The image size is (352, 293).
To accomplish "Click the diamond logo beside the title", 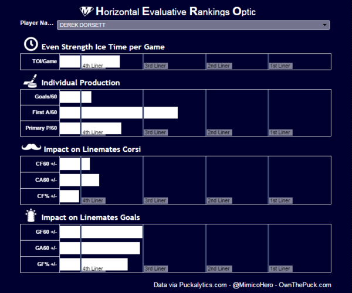I will pos(86,11).
